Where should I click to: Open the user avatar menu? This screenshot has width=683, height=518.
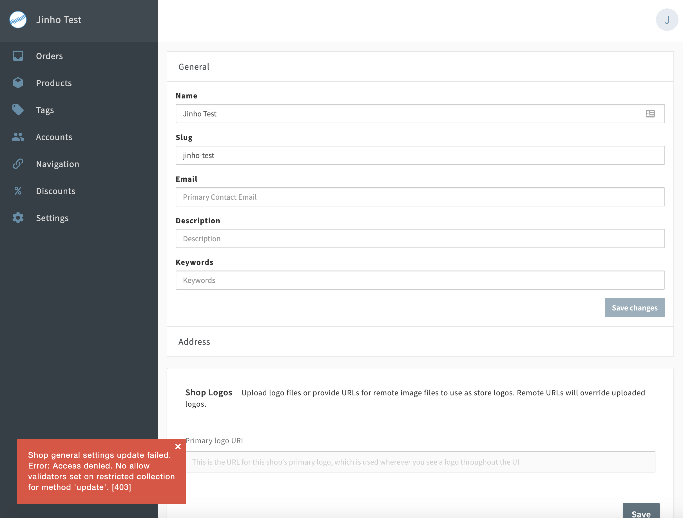667,19
